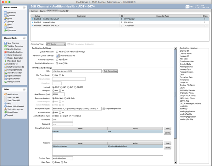This screenshot has height=166, width=212.
Task: Switch to the Summary tab
Action: pos(34,11)
